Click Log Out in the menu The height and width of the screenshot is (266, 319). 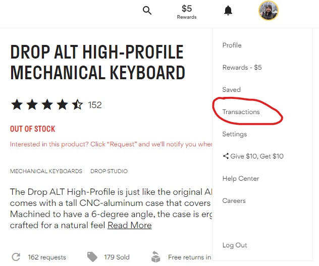point(235,245)
